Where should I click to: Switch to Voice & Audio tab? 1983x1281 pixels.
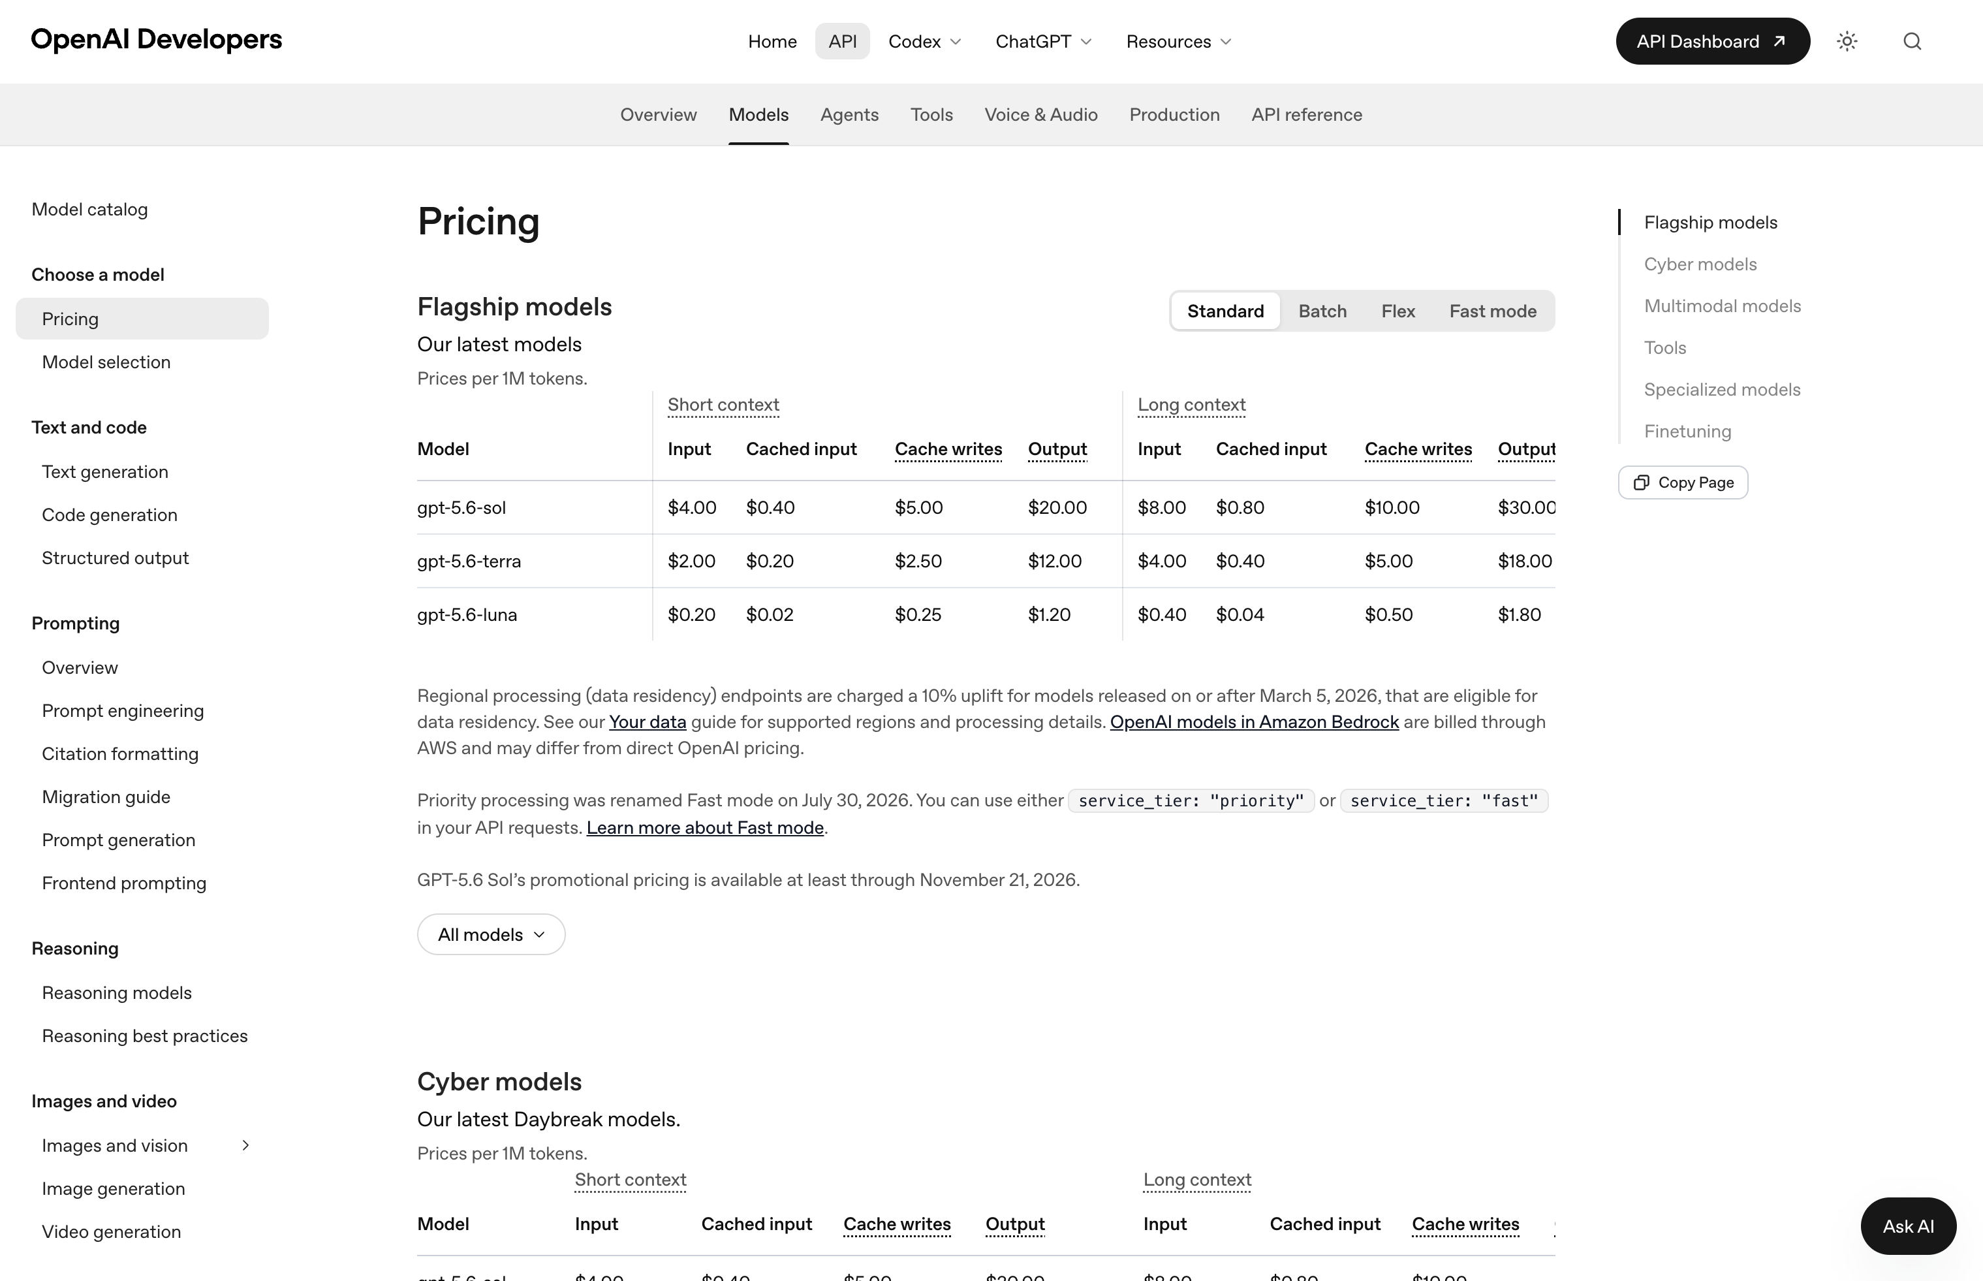click(1041, 115)
